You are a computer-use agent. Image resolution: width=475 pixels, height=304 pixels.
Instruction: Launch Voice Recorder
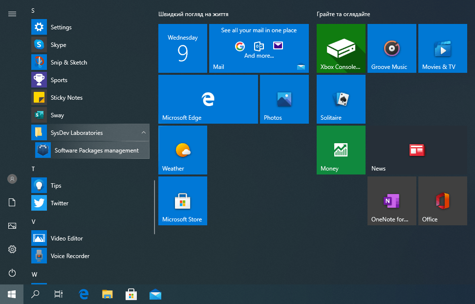90,256
